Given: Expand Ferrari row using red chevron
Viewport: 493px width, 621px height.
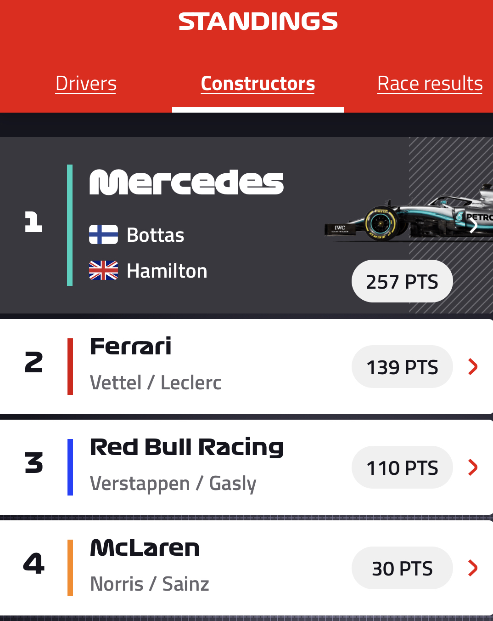Looking at the screenshot, I should (473, 367).
